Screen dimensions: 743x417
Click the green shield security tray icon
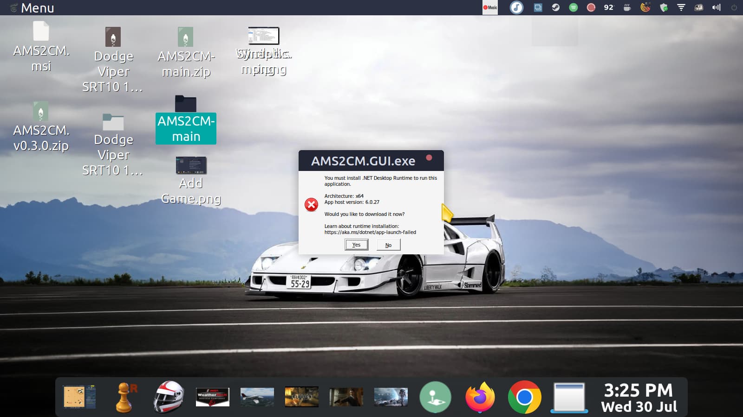pos(664,7)
